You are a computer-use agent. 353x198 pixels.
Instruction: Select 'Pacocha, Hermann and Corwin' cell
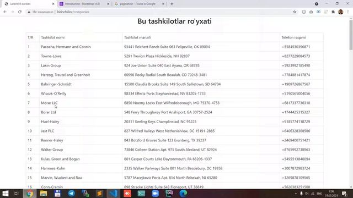(66, 47)
